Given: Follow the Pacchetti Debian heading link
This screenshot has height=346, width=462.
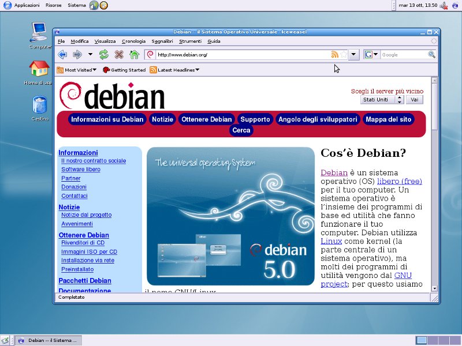Looking at the screenshot, I should (85, 281).
